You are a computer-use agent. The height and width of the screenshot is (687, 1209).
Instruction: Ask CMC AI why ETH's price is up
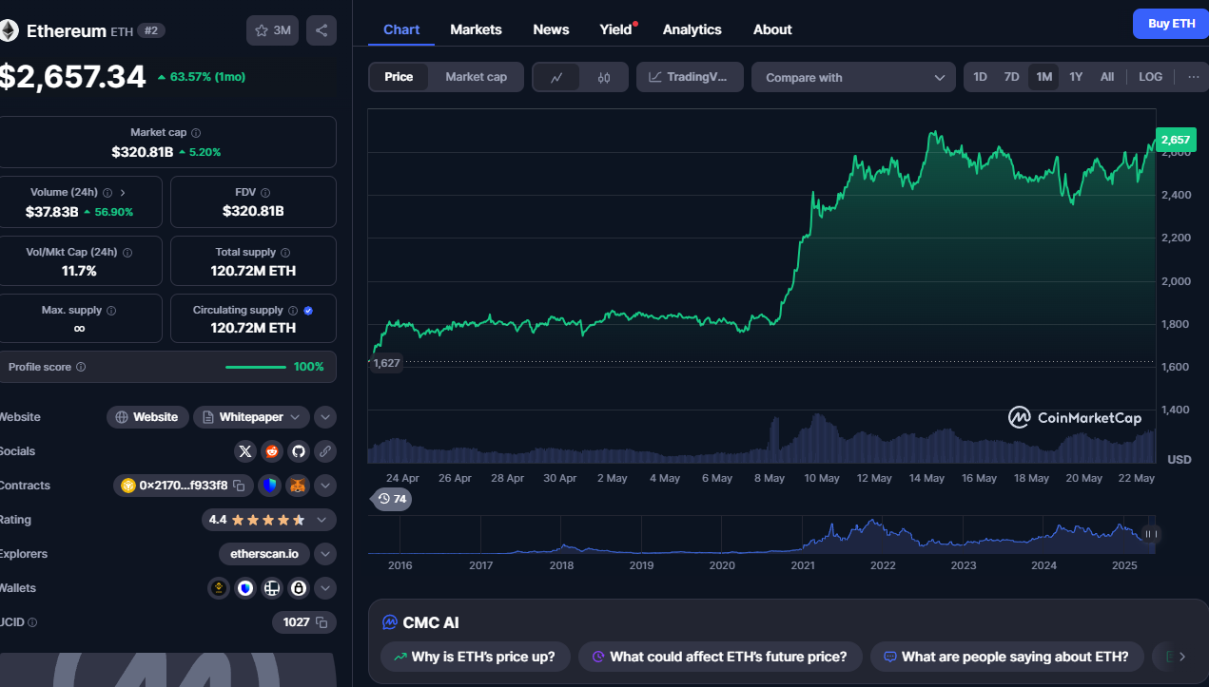pyautogui.click(x=475, y=657)
